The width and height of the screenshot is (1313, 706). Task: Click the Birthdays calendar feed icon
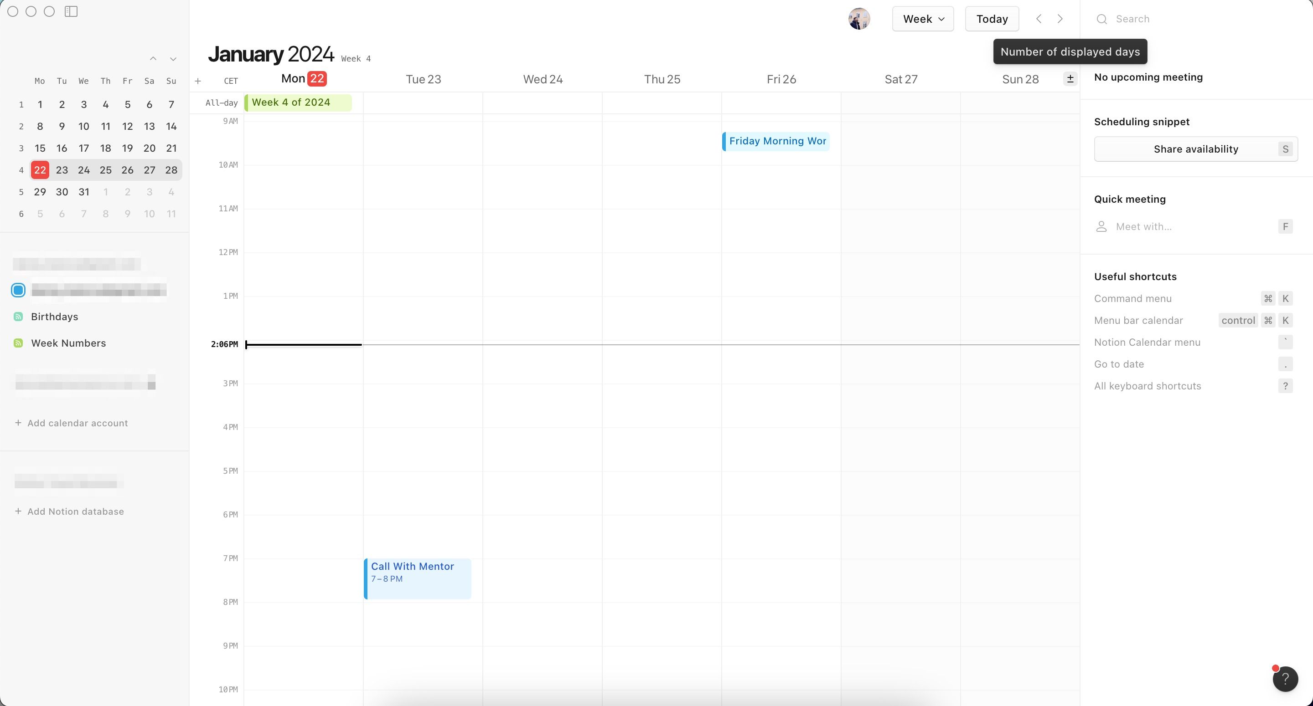[x=18, y=316]
